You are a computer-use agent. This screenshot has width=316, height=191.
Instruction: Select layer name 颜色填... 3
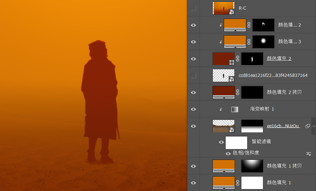tap(289, 42)
